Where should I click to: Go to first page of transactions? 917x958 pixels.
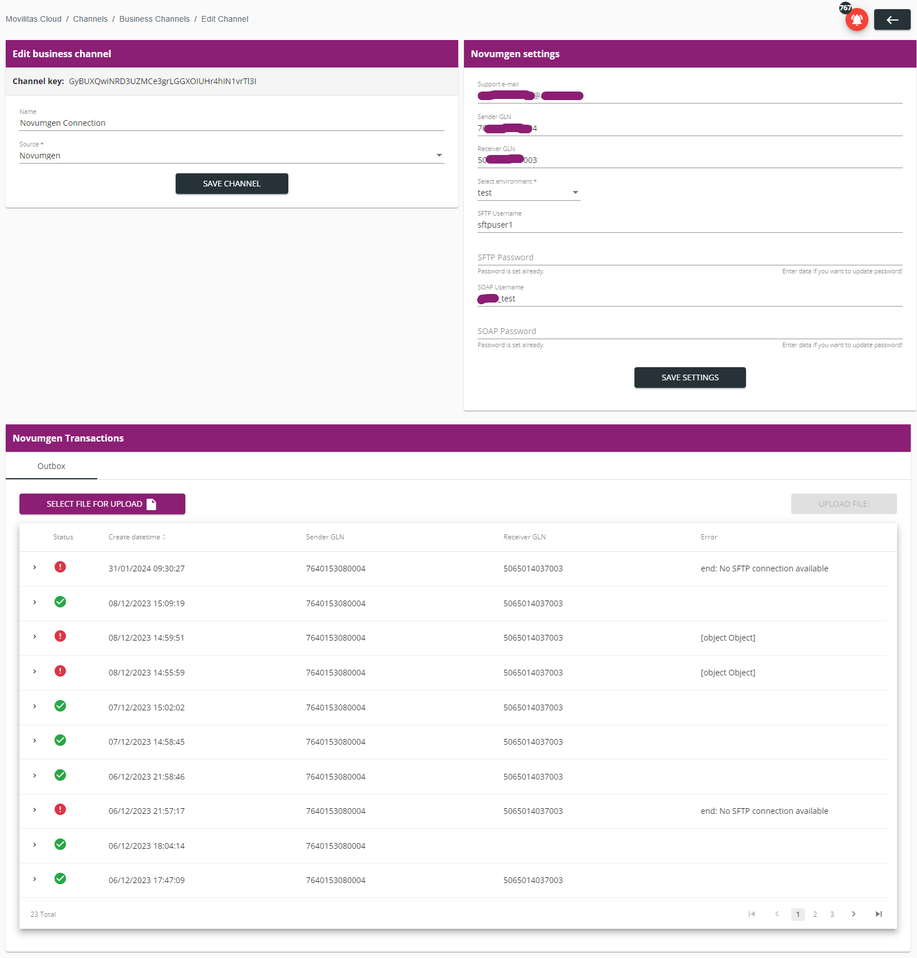[x=752, y=914]
